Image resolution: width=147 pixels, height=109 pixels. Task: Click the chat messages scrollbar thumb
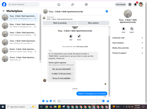coord(109,66)
